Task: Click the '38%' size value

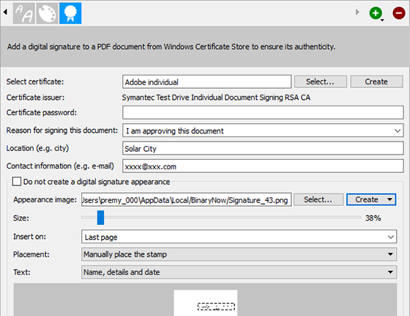Action: pos(373,218)
